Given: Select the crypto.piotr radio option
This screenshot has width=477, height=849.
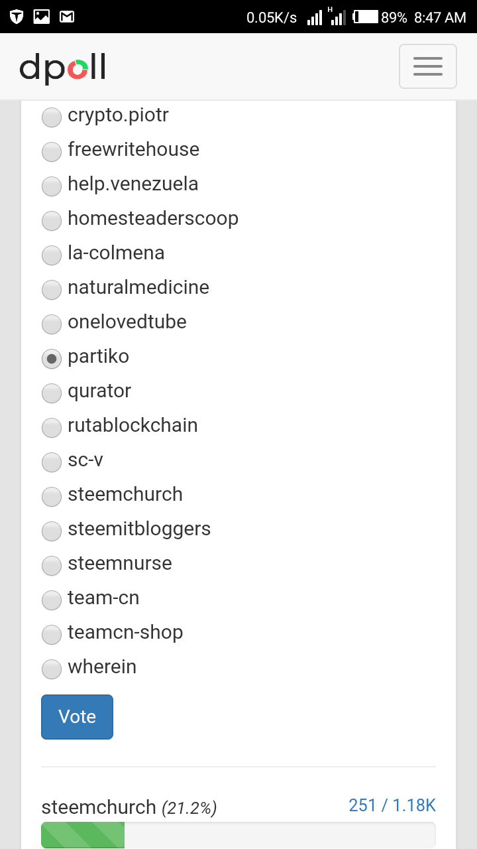Looking at the screenshot, I should click(x=51, y=118).
